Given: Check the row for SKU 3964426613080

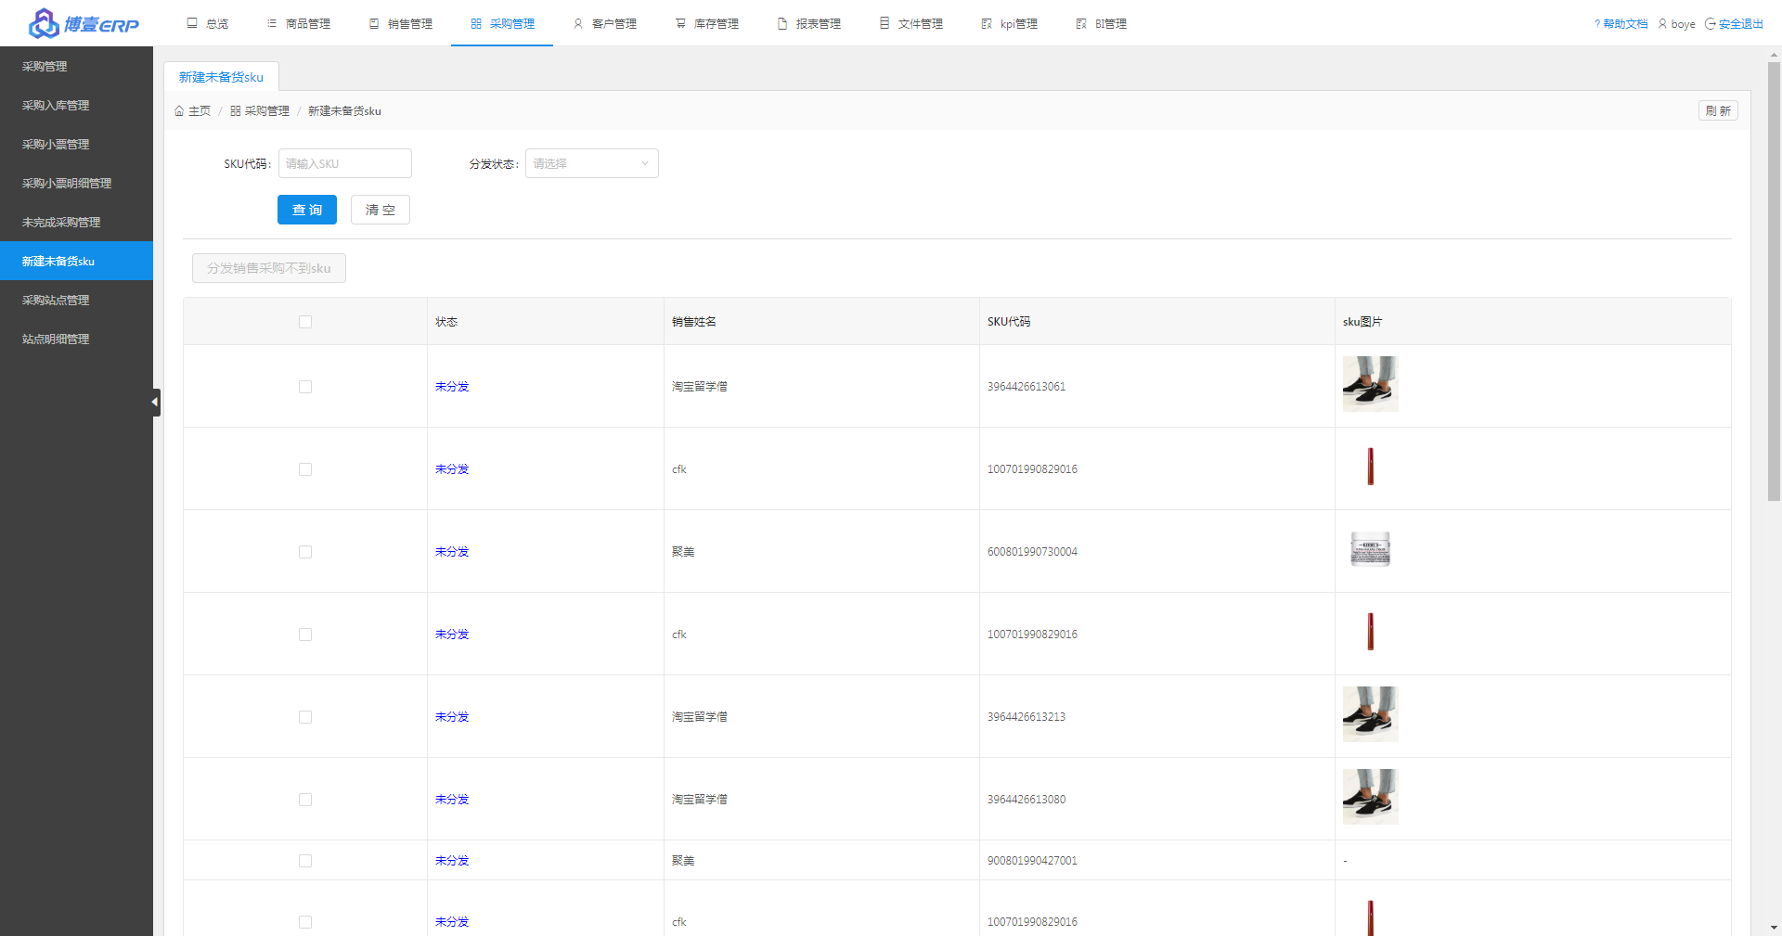Looking at the screenshot, I should coord(305,800).
